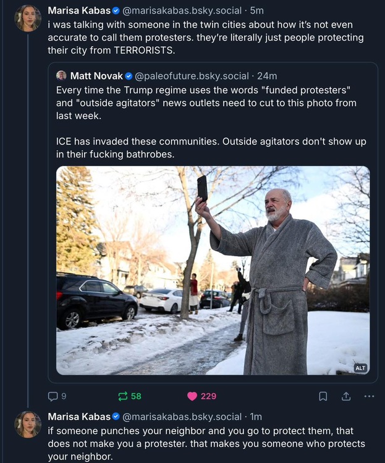View the photo's ALT text badge

[360, 368]
